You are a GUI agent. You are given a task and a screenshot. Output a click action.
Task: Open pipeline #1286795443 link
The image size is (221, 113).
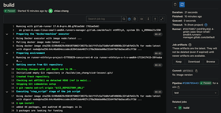point(190,83)
